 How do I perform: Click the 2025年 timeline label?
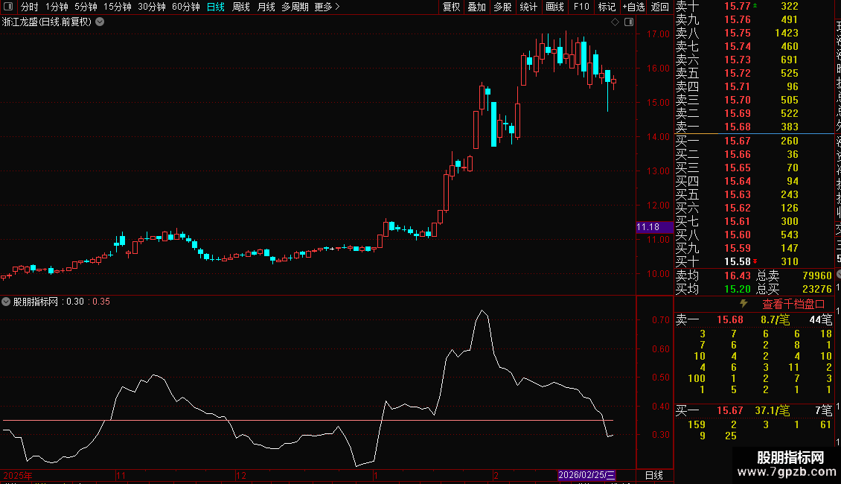(18, 475)
